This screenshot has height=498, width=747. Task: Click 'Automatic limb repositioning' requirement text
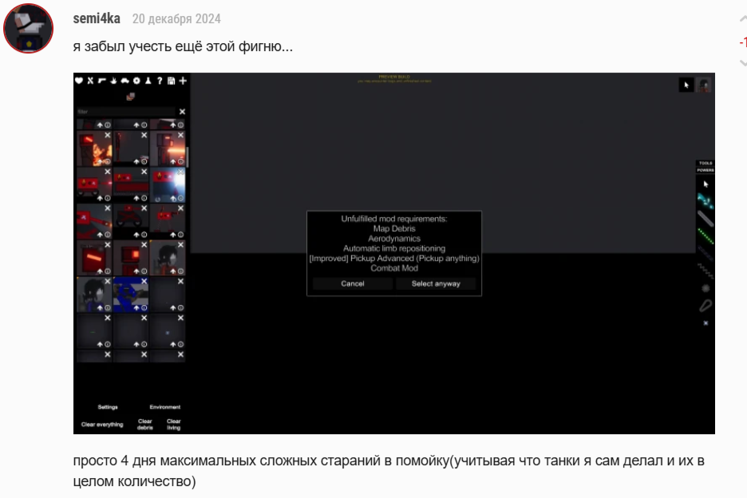[394, 248]
